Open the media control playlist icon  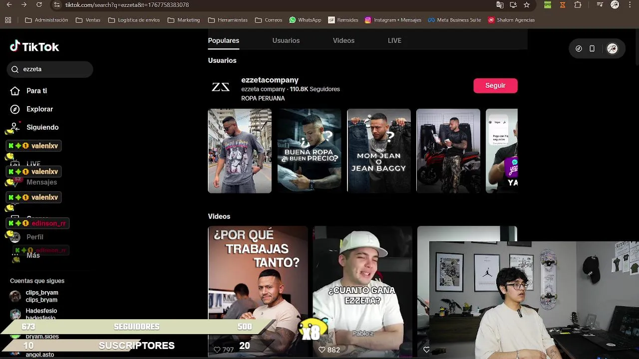(x=600, y=5)
